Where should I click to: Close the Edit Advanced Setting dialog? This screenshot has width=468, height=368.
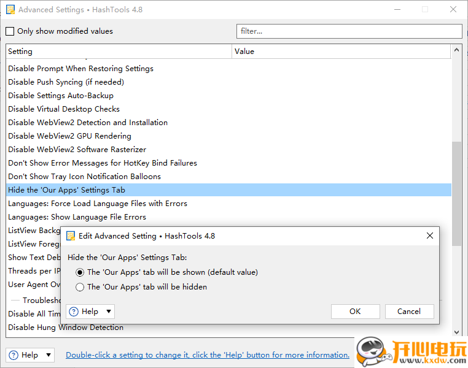tap(430, 236)
